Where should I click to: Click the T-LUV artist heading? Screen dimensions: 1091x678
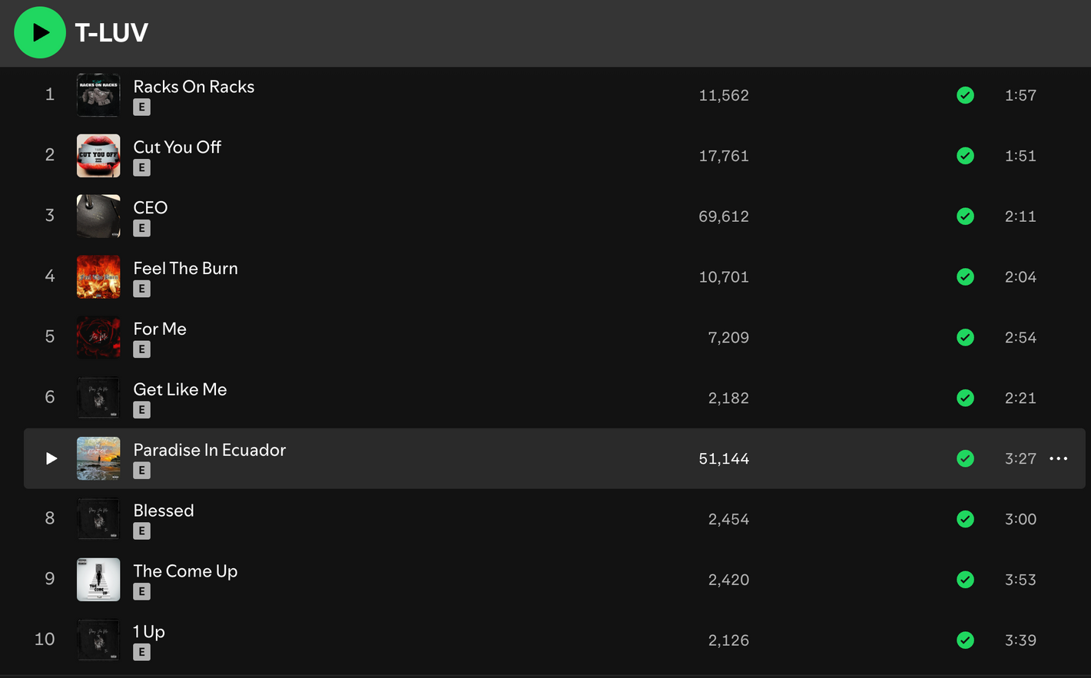click(x=111, y=33)
